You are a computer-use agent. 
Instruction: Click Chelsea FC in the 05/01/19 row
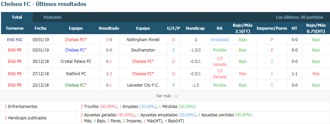76,39
